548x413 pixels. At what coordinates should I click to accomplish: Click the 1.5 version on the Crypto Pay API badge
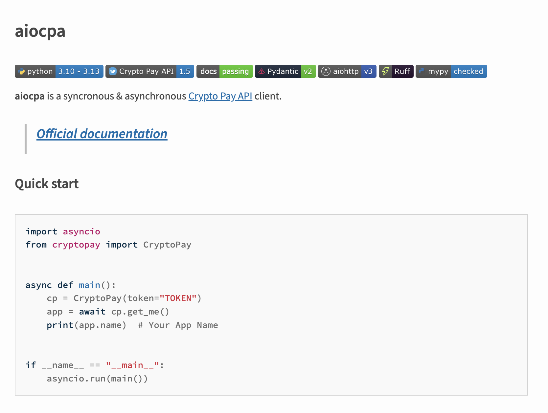185,71
